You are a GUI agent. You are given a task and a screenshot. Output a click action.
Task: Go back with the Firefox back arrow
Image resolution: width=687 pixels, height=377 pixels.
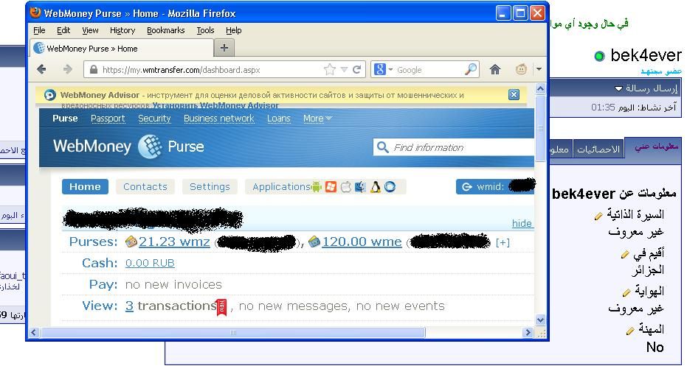[41, 69]
